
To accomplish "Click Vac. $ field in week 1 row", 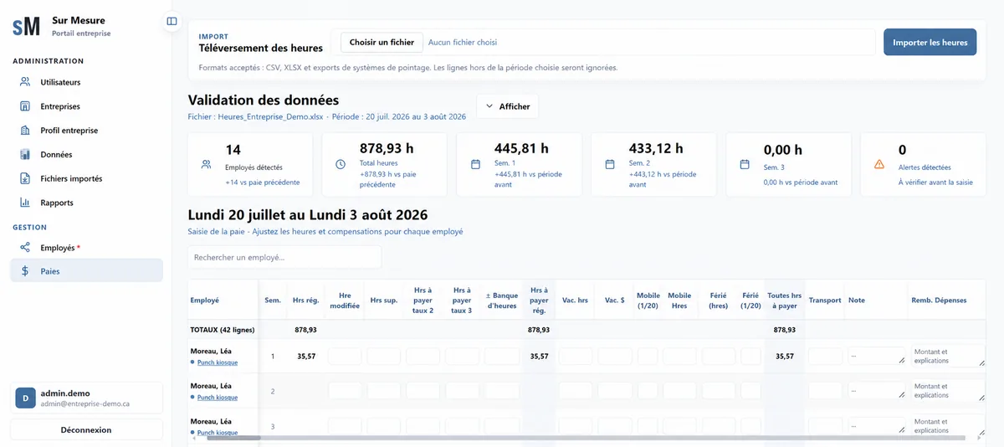I will coord(615,356).
